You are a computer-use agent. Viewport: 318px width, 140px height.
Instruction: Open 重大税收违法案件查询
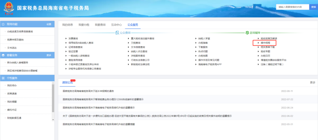click(143, 39)
